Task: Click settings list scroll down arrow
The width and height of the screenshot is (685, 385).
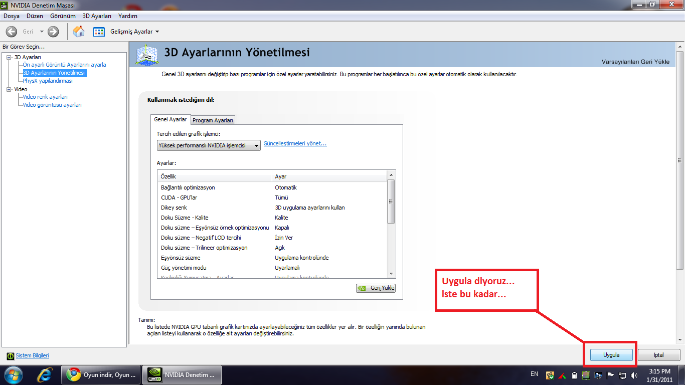Action: tap(391, 273)
